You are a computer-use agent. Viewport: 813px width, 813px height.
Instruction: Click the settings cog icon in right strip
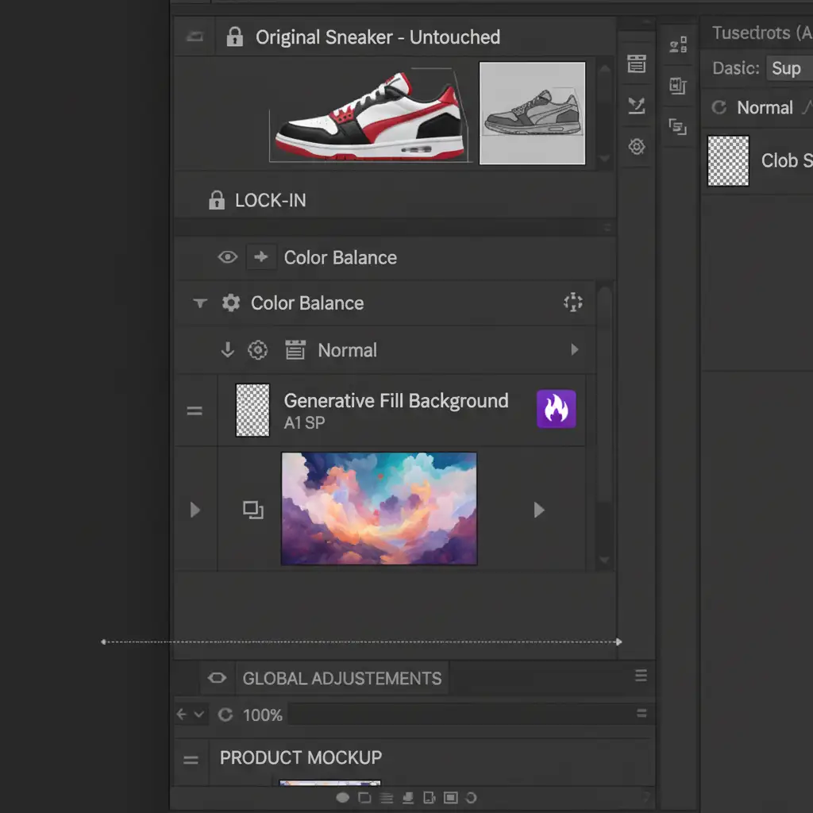point(636,147)
